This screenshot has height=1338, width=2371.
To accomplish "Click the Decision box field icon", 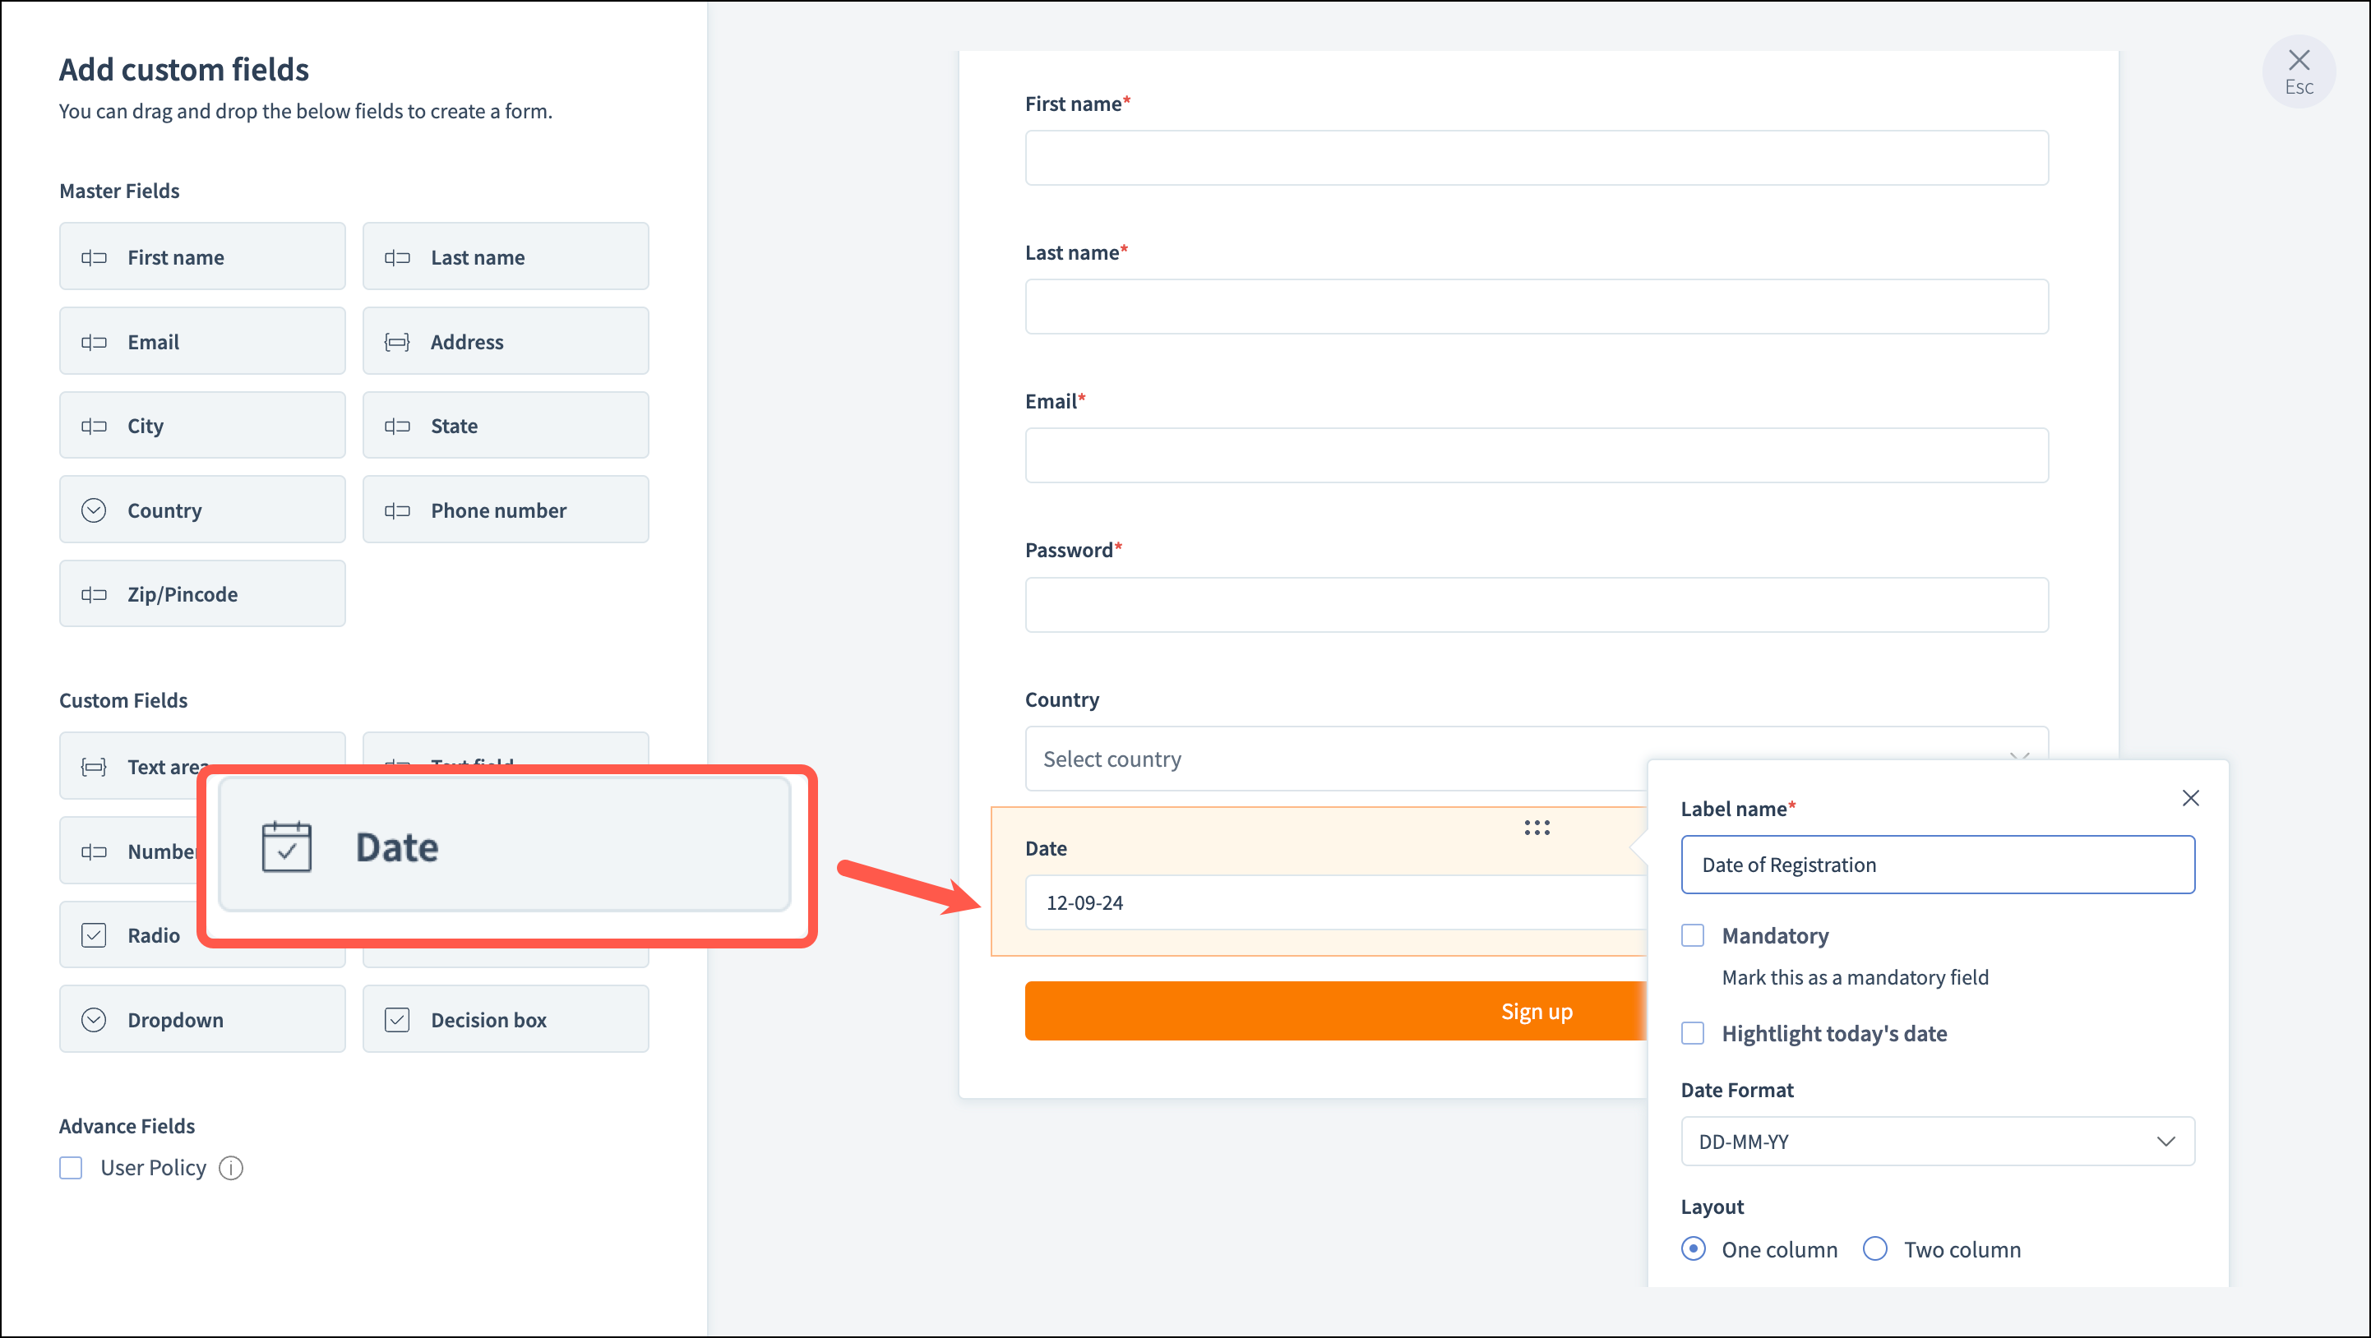I will click(397, 1020).
